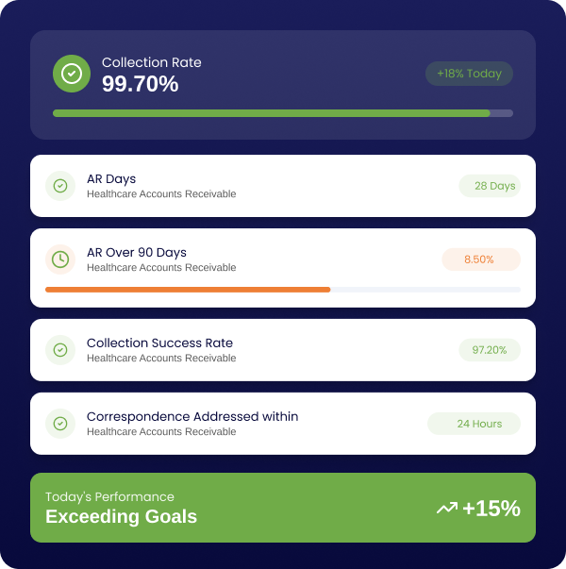Screen dimensions: 566x569
Task: Select the AR Over 90 Days title
Action: coord(137,252)
